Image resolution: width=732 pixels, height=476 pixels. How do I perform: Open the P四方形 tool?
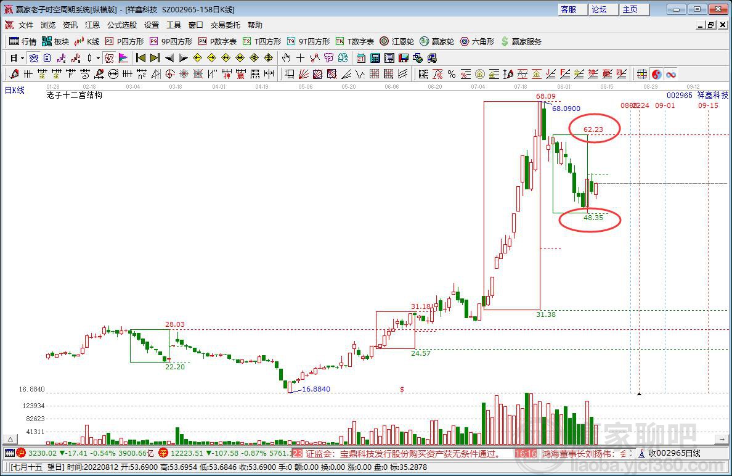(x=124, y=41)
